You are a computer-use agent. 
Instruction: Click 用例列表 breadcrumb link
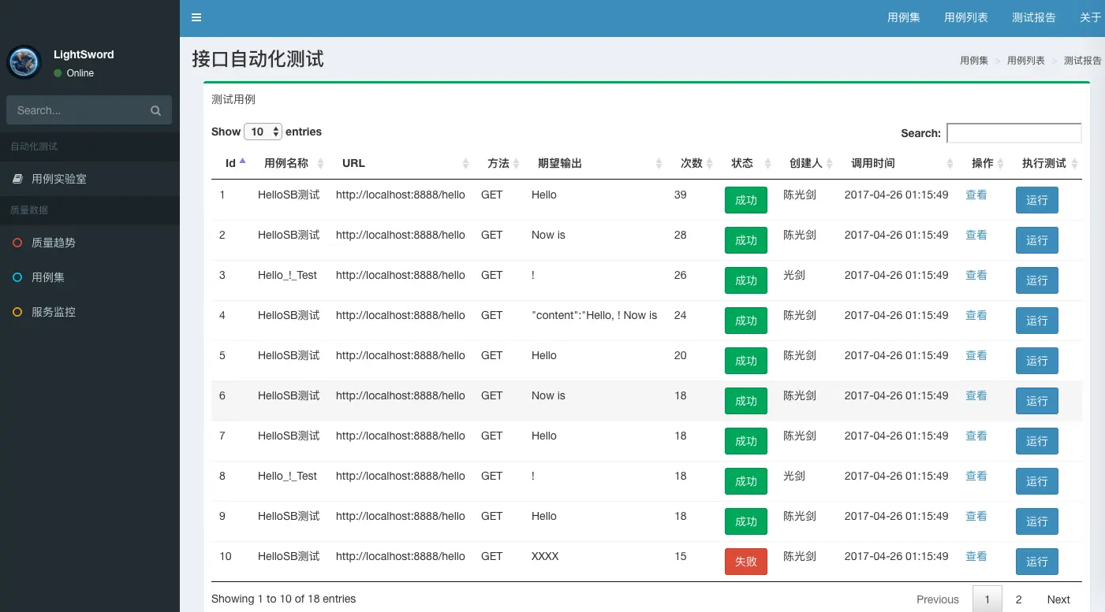click(x=1026, y=61)
